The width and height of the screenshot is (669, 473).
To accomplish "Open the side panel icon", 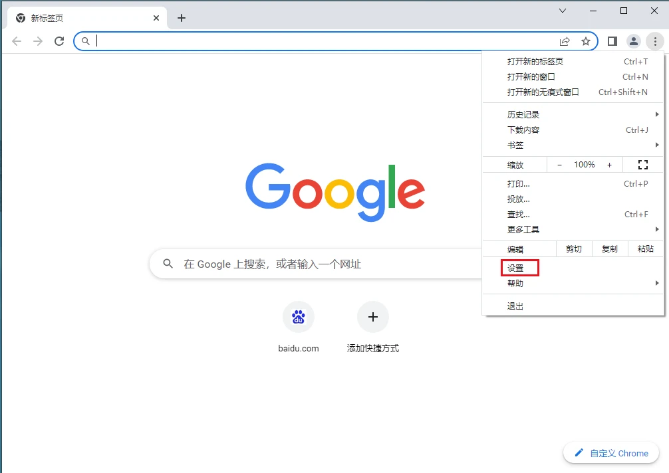I will 612,41.
